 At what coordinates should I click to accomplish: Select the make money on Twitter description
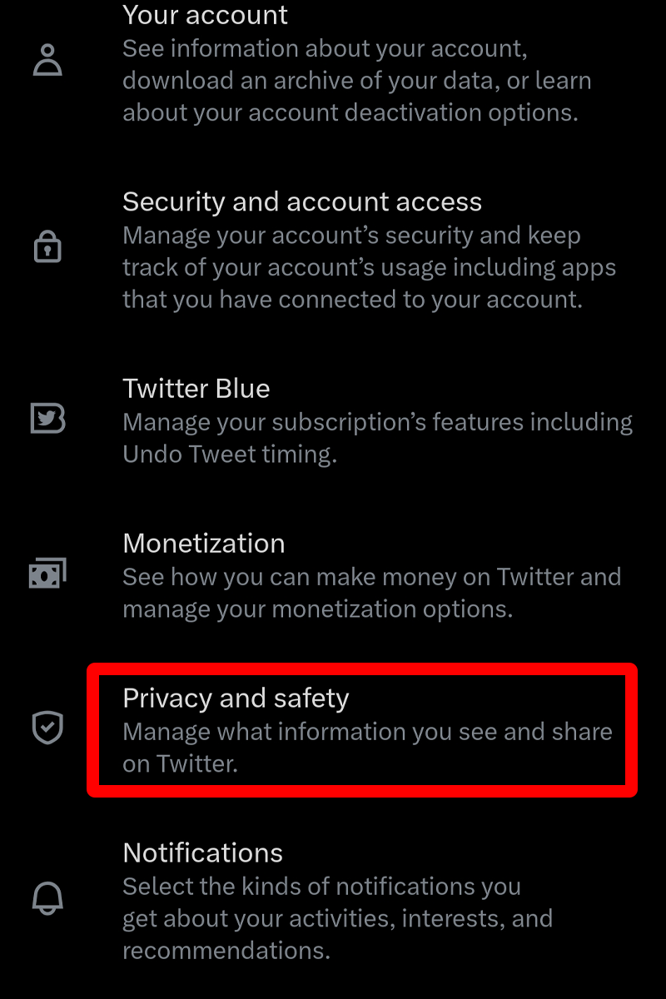(x=372, y=593)
